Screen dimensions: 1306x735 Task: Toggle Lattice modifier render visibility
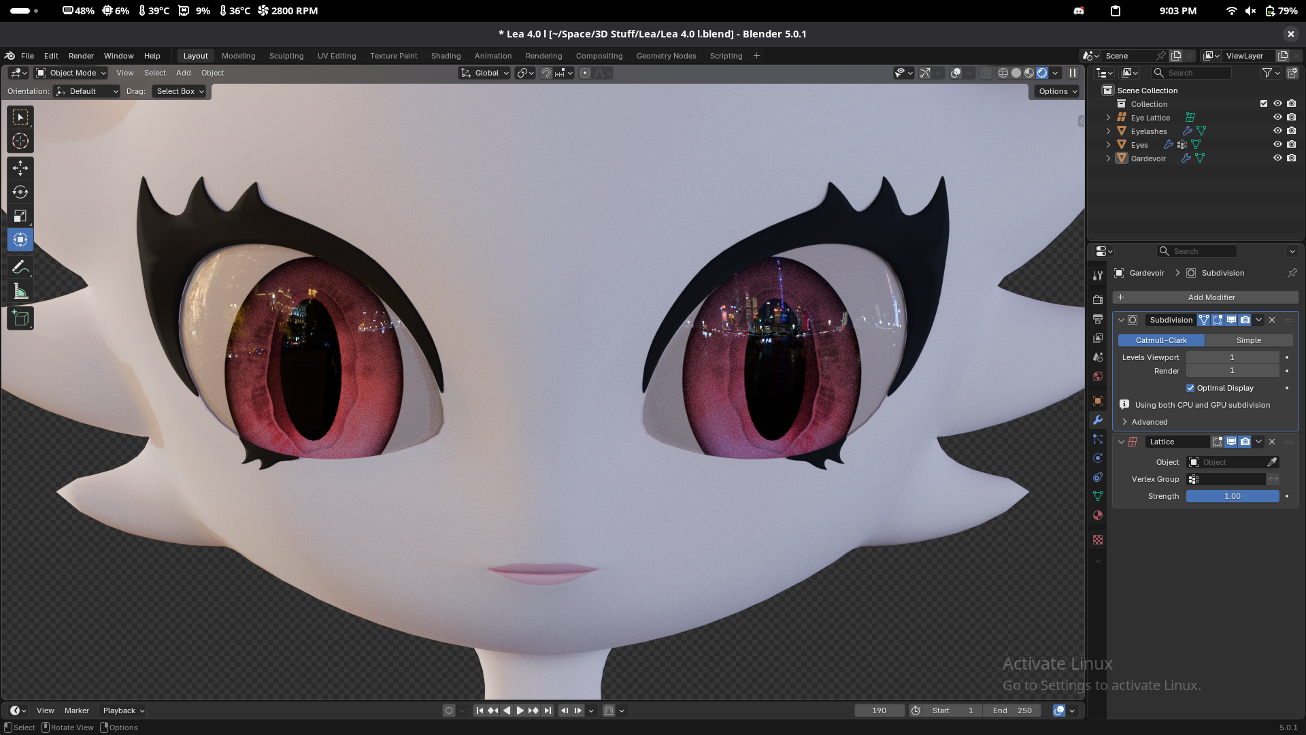(1245, 442)
